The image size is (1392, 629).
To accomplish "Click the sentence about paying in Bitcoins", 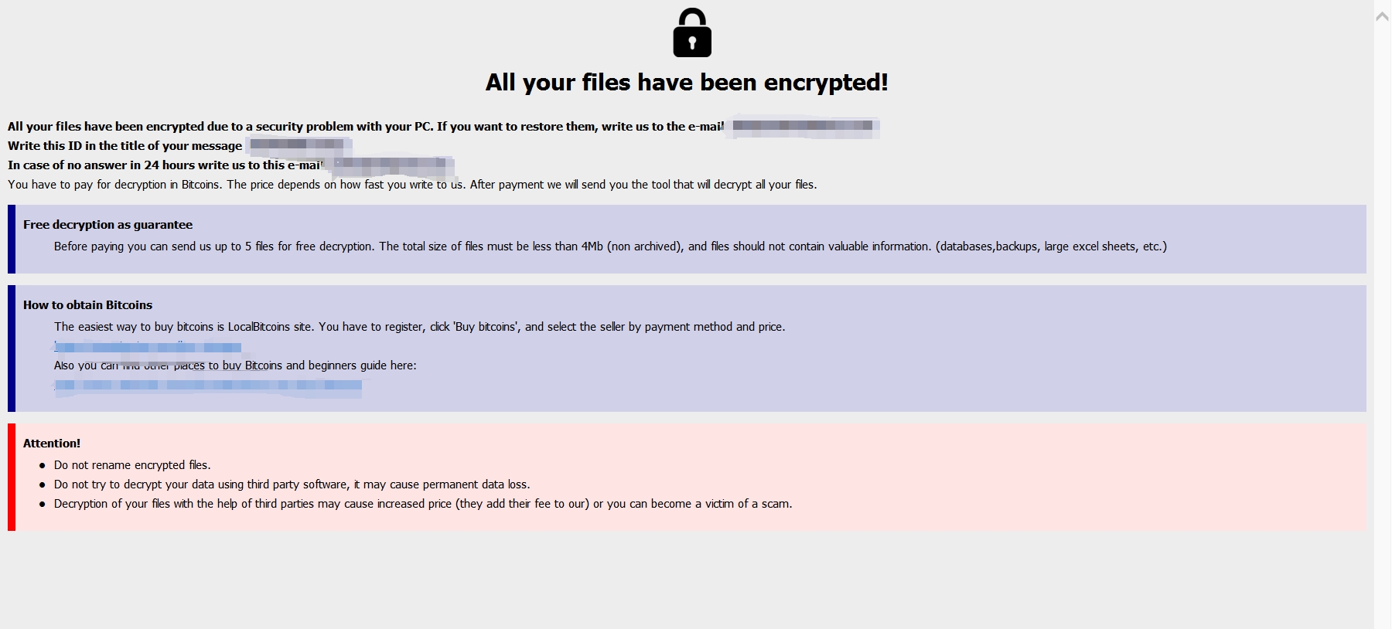I will tap(412, 185).
